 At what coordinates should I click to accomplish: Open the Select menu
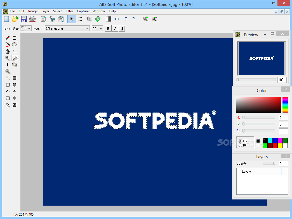(x=57, y=11)
